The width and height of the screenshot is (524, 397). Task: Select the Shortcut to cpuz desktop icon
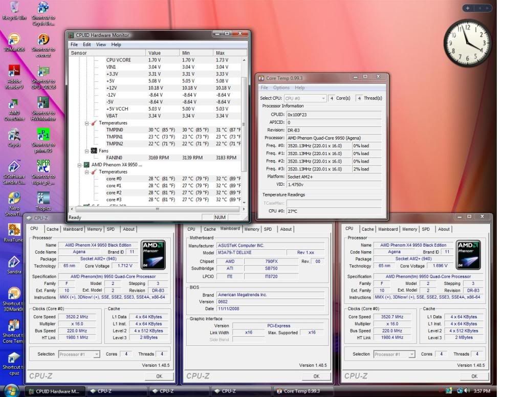(x=13, y=364)
